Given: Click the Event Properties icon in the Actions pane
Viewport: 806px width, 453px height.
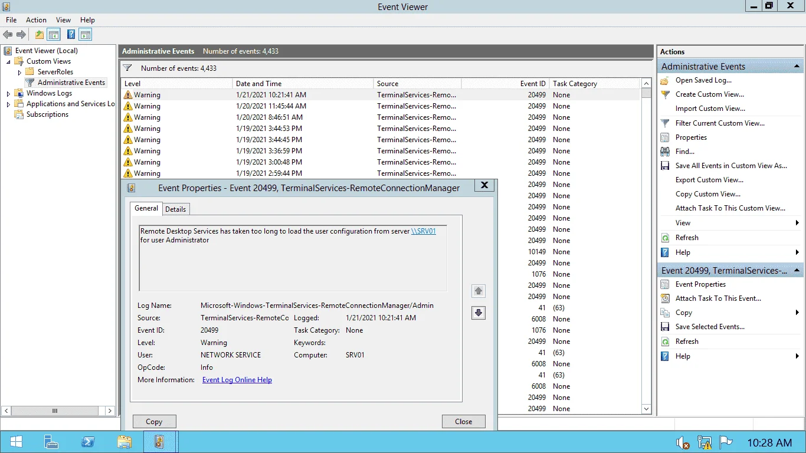Looking at the screenshot, I should pos(665,284).
